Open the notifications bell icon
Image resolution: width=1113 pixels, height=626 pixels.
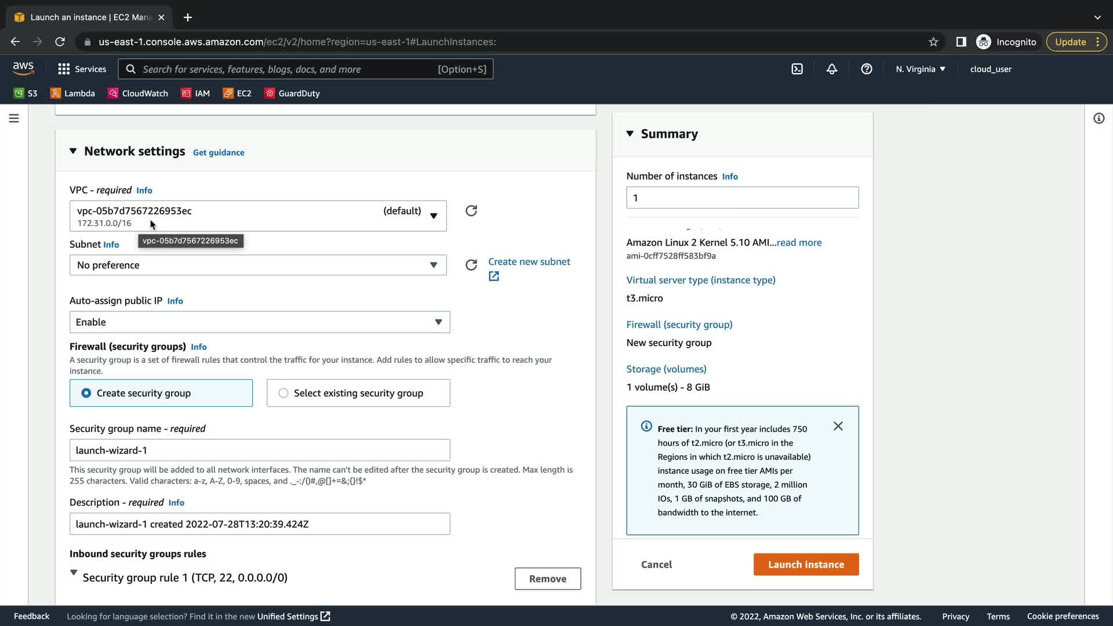click(x=832, y=69)
